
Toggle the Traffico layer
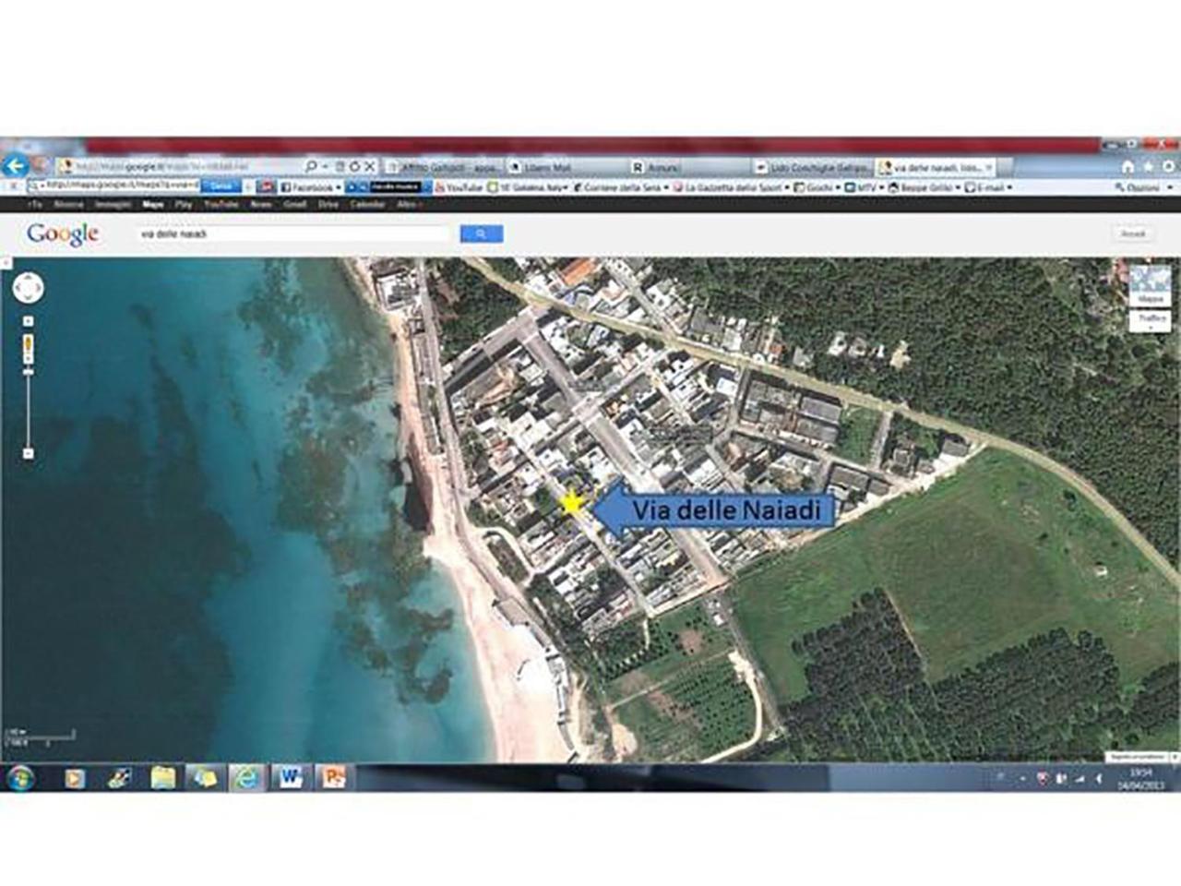(1151, 319)
